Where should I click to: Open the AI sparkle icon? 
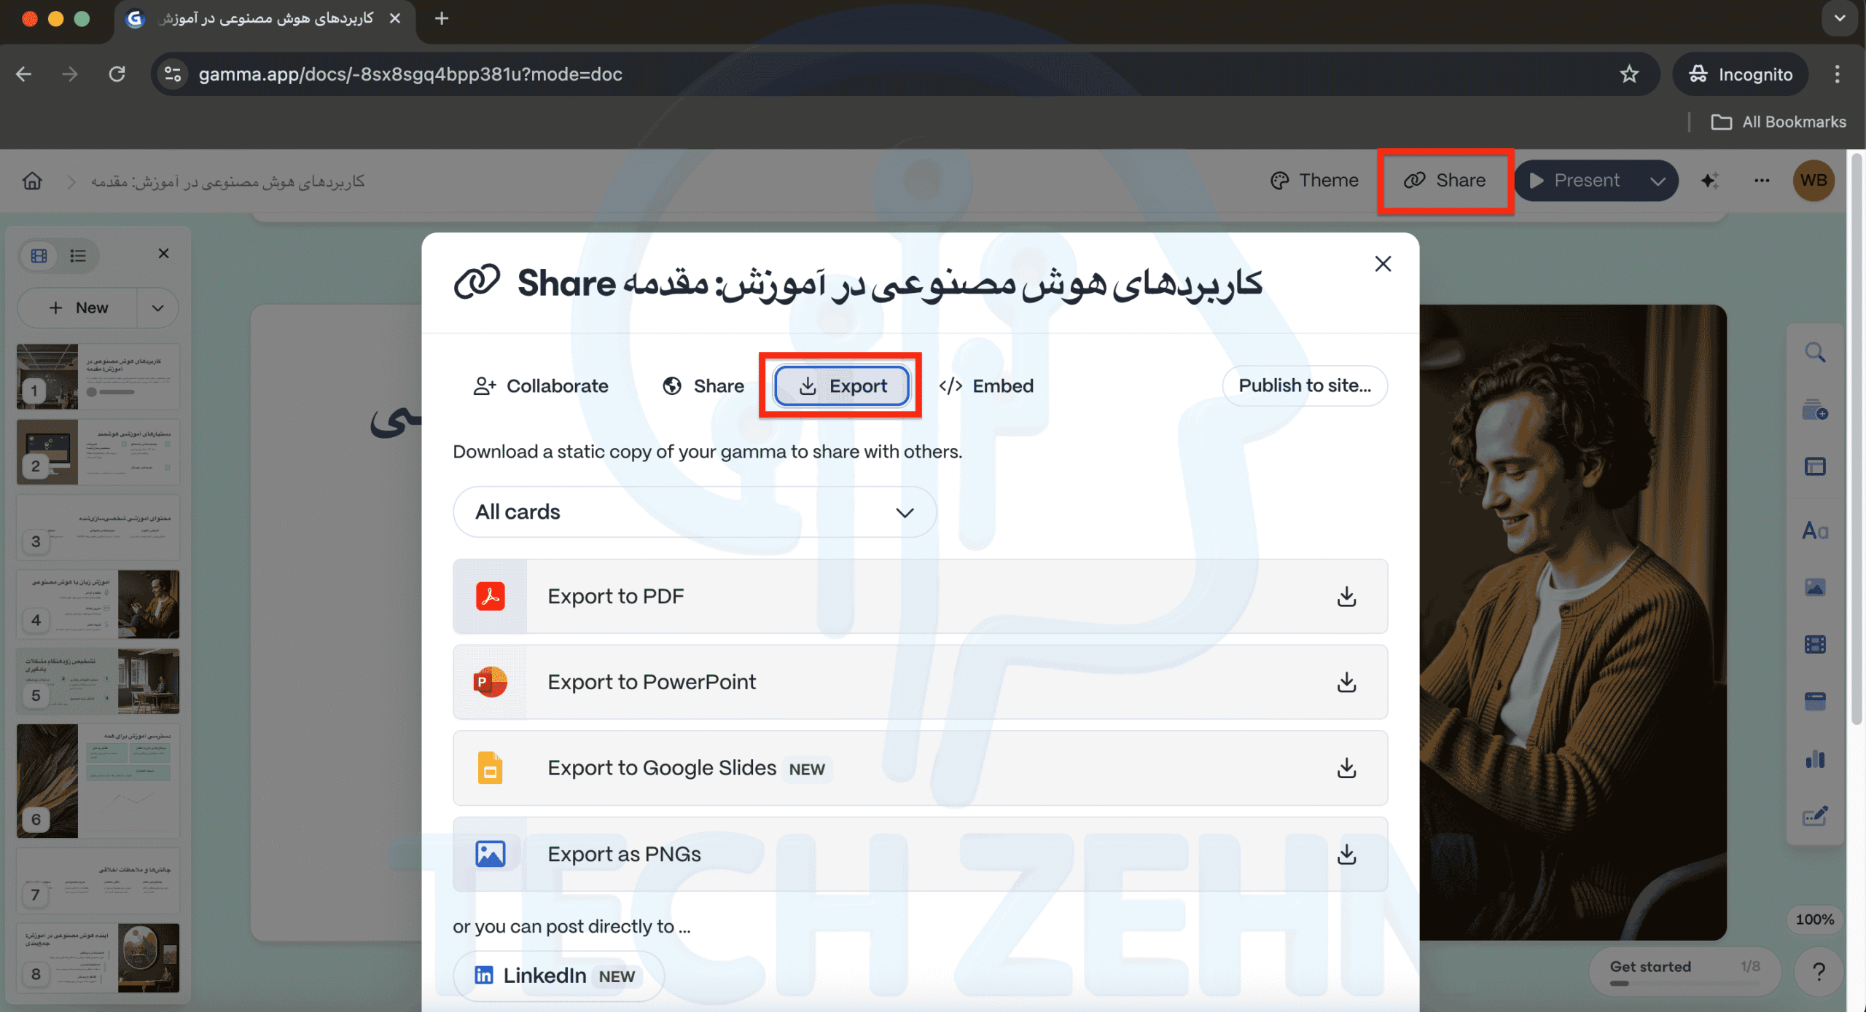click(1710, 181)
